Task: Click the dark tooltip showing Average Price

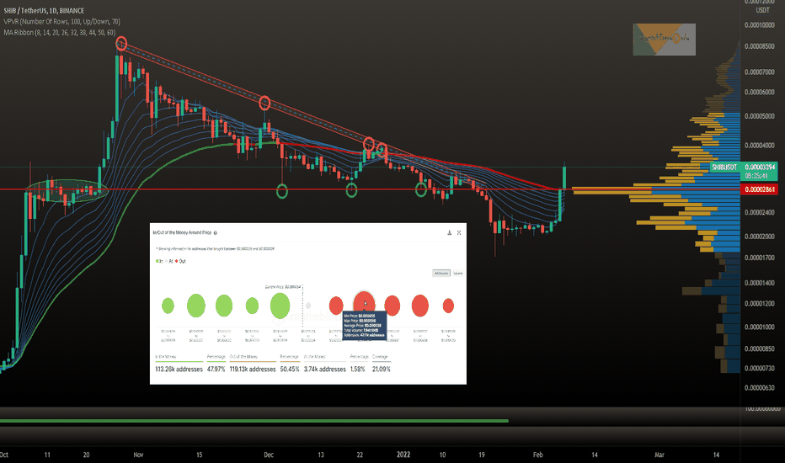Action: [365, 325]
